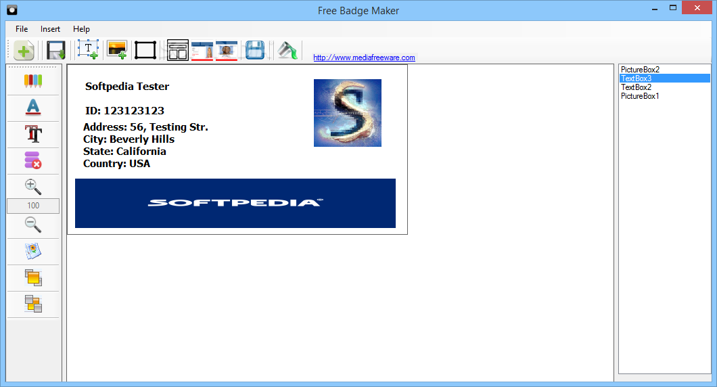Click the 'ID: 123123123' text
This screenshot has height=387, width=717.
click(124, 111)
